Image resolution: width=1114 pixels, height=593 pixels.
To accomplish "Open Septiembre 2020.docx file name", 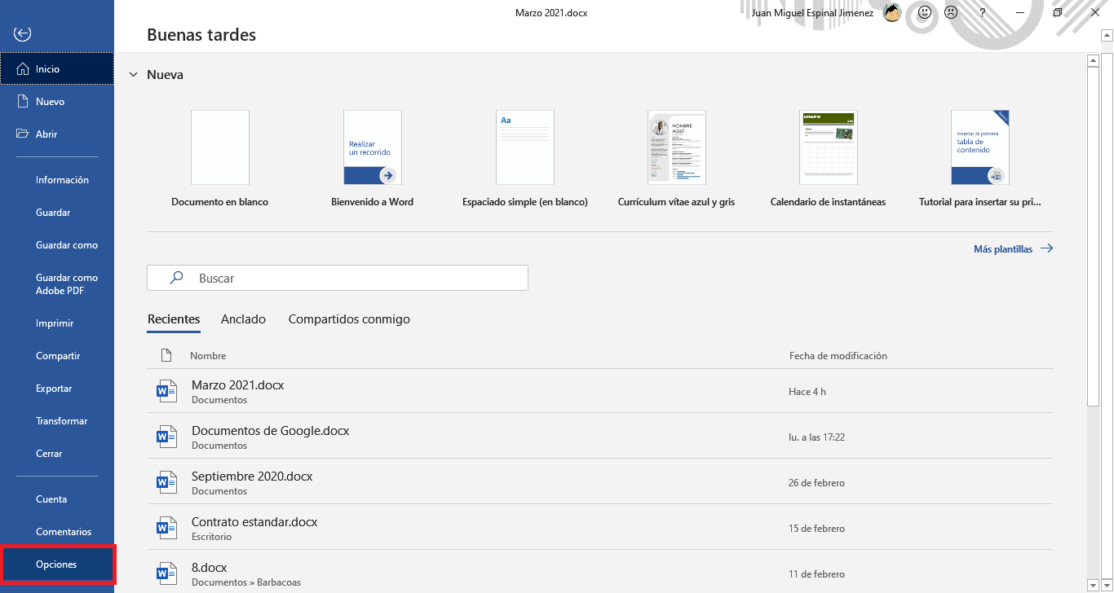I will 252,477.
